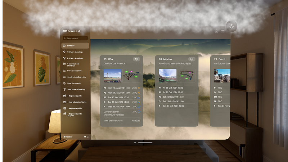288x162 pixels.
Task: Click the close dot below the window
Action: (x=135, y=143)
